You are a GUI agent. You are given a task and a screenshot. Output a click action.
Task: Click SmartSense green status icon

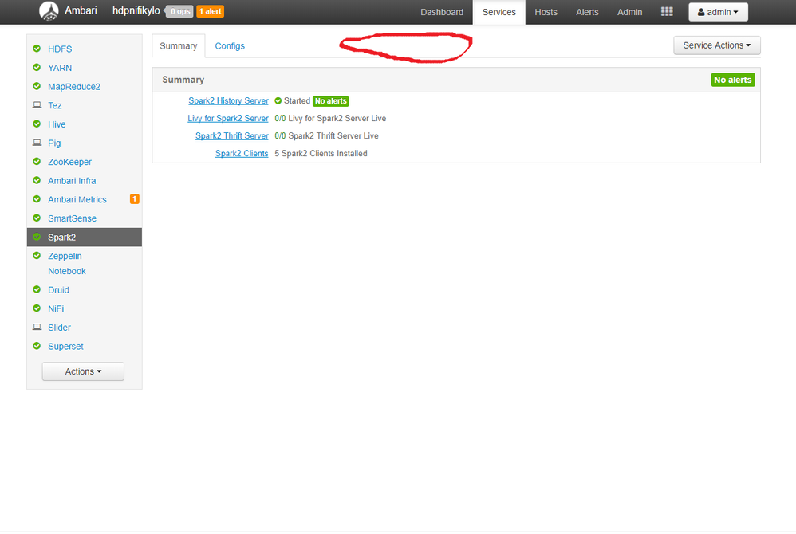pyautogui.click(x=37, y=218)
